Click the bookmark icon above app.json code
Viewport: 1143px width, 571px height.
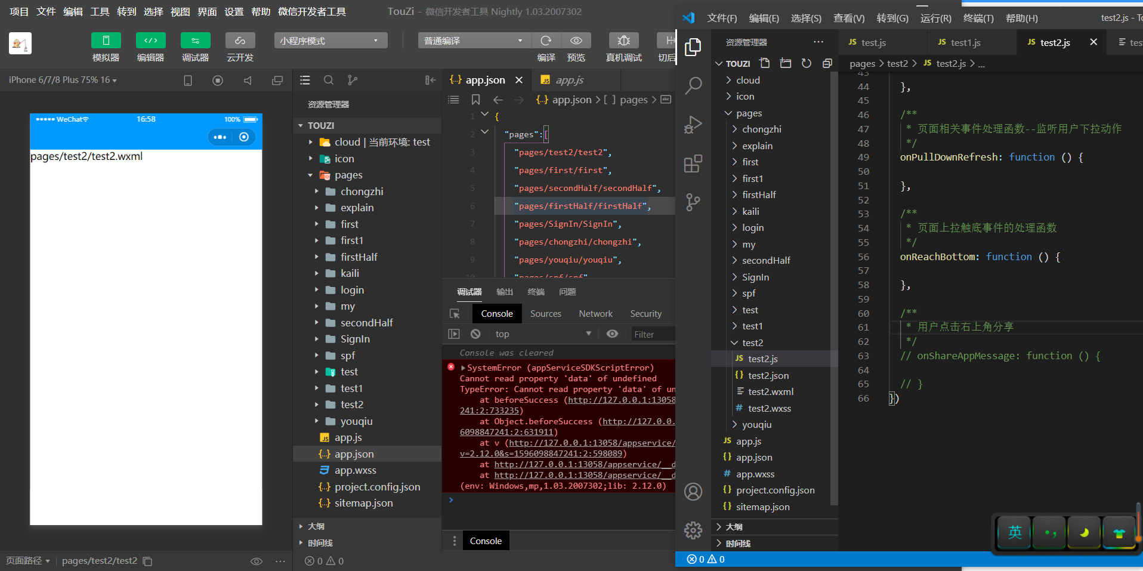[x=475, y=100]
